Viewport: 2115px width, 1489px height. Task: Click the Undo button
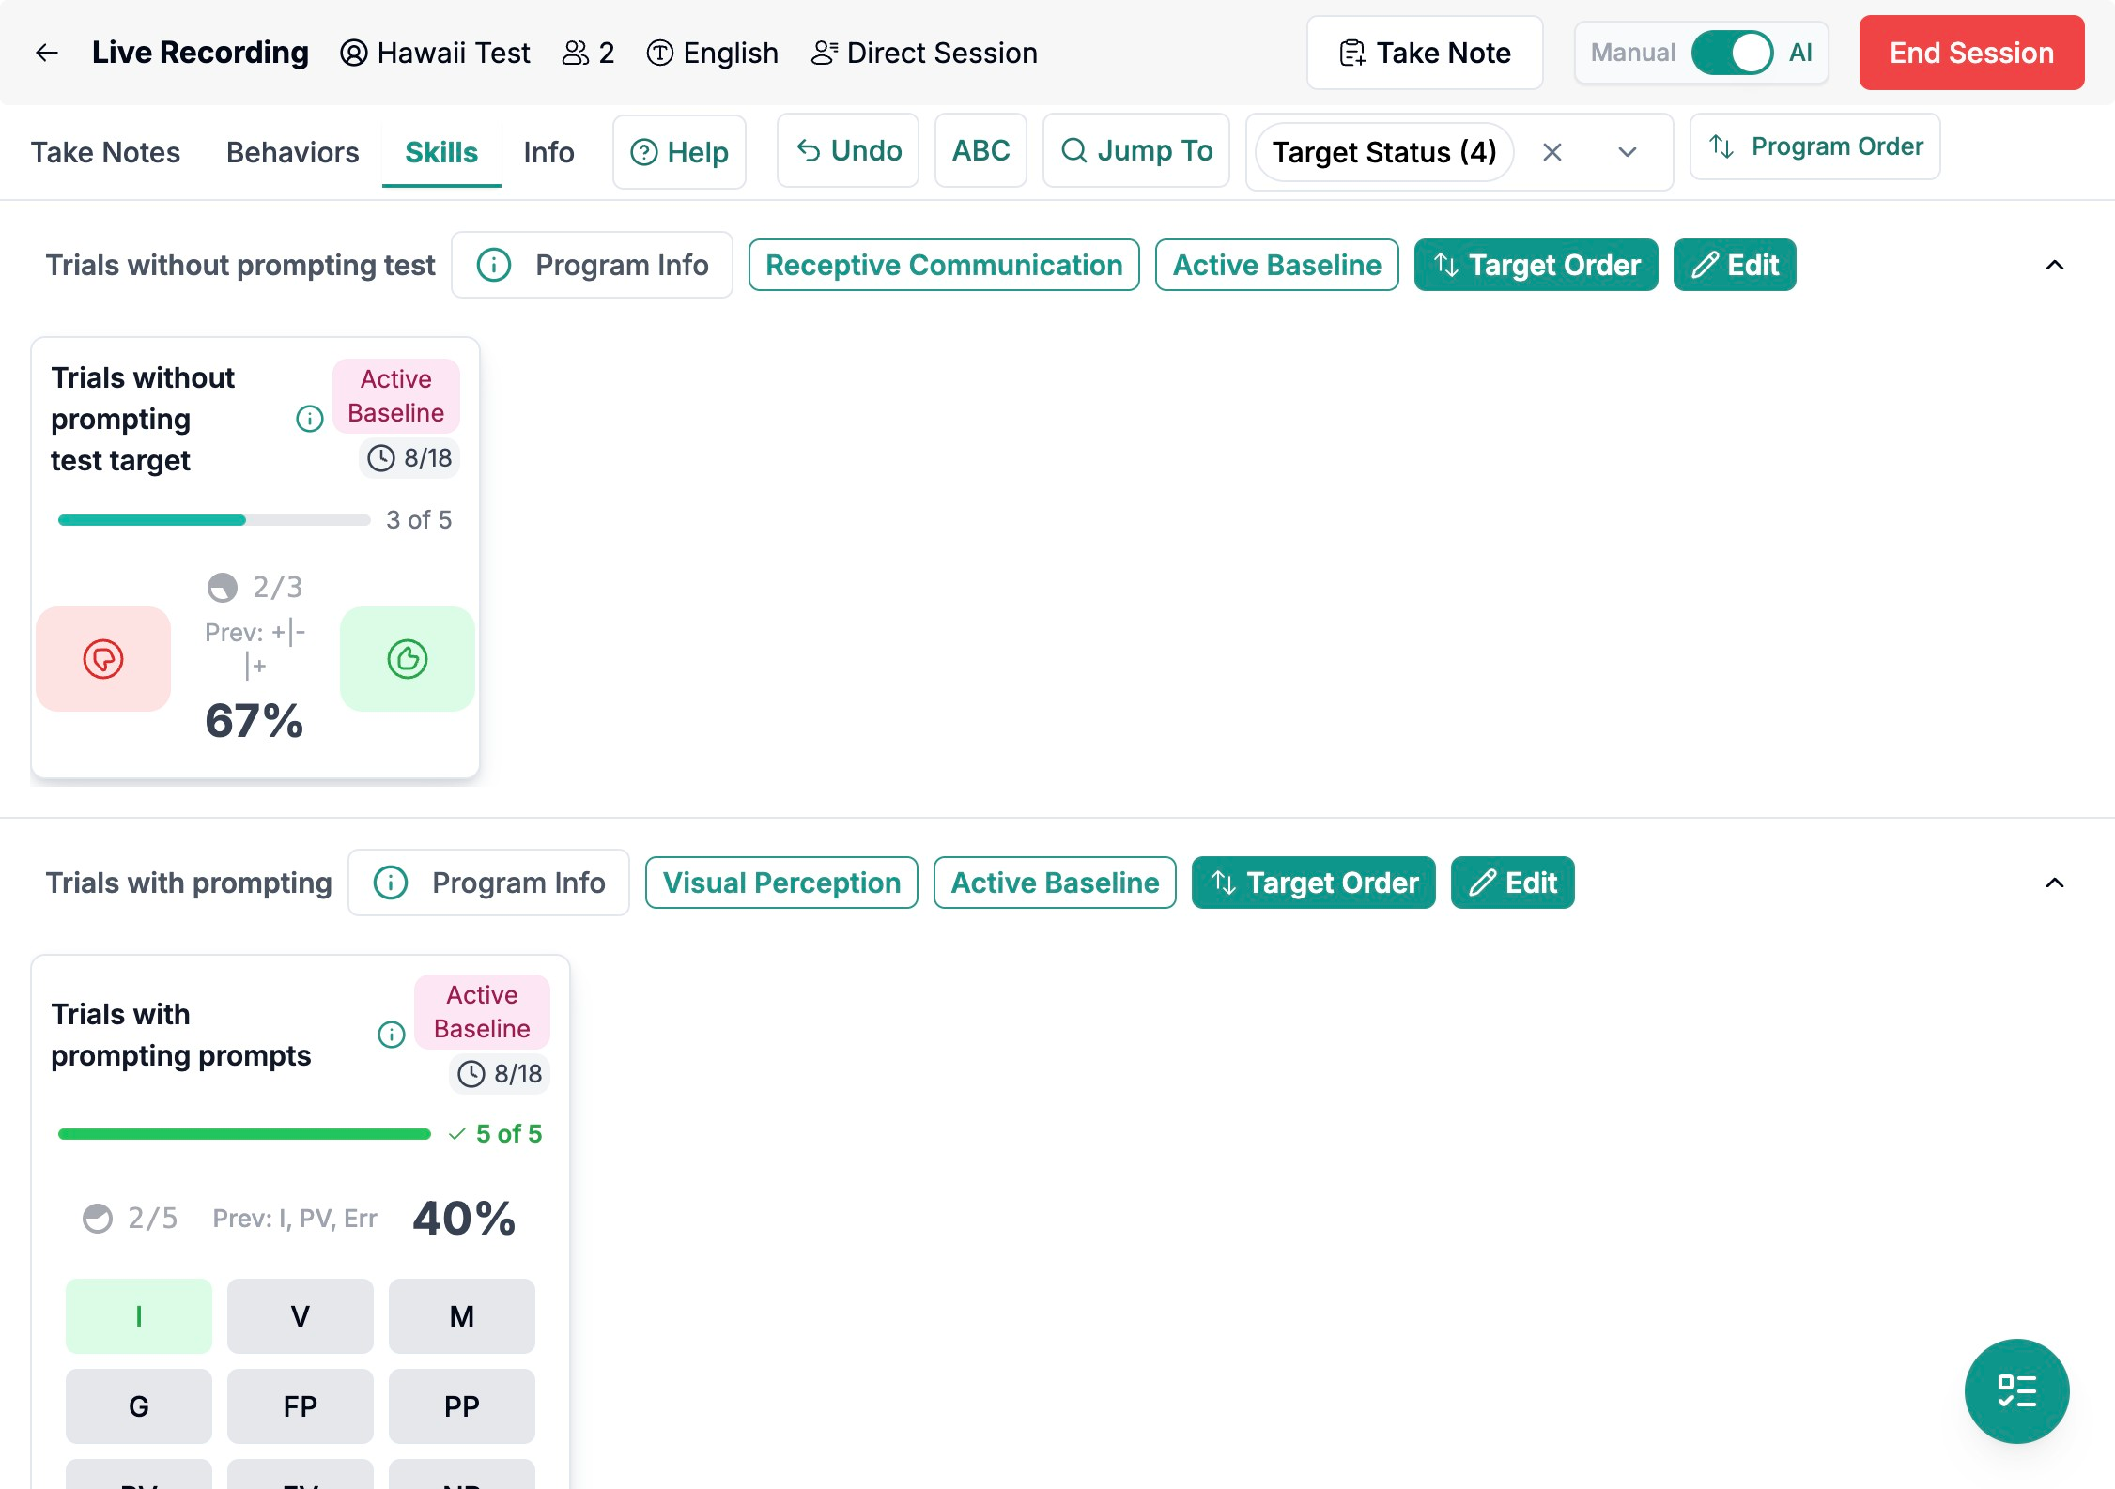[848, 150]
